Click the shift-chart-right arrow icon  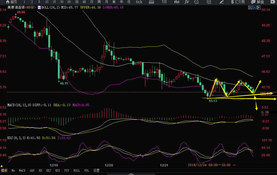tap(258, 7)
